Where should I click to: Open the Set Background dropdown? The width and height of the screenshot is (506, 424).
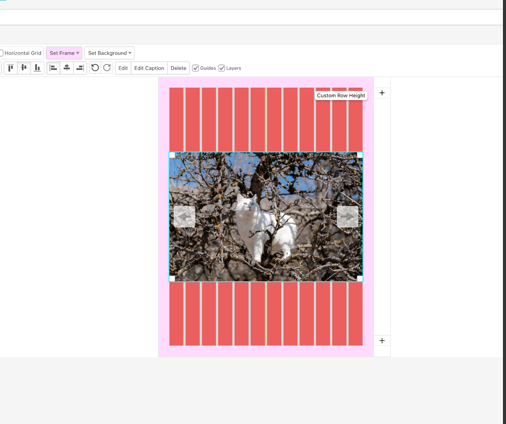[x=109, y=53]
